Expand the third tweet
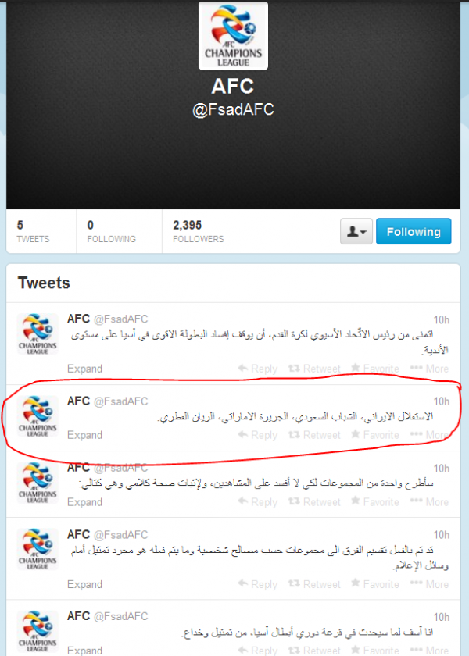This screenshot has height=656, width=469. [x=84, y=502]
